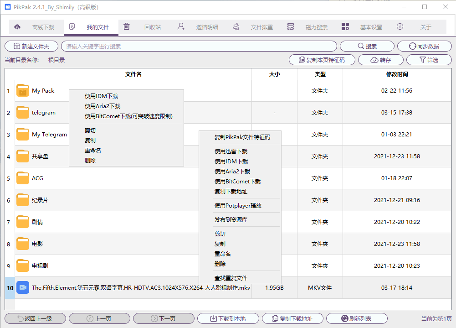456x328 pixels.
Task: Choose 复制PikPak文件特征码 menu entry
Action: [x=242, y=137]
